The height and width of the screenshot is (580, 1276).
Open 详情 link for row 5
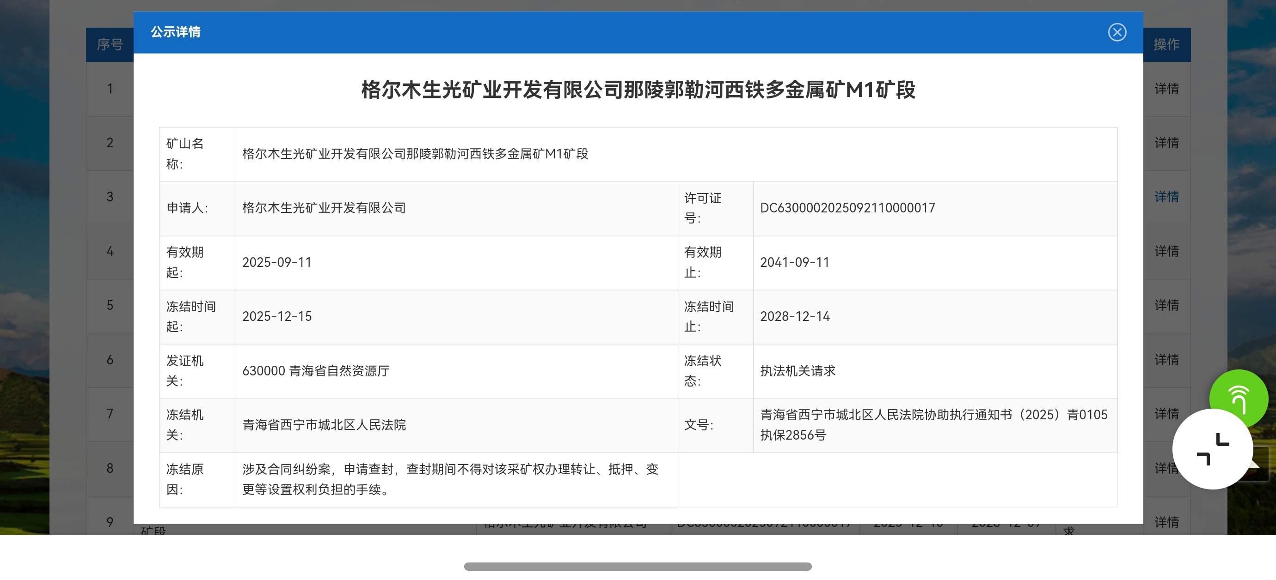point(1166,305)
